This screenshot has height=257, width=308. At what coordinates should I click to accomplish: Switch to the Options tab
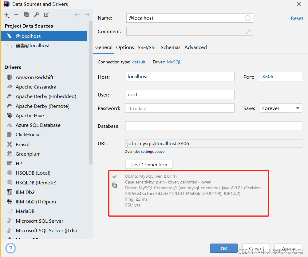point(125,47)
